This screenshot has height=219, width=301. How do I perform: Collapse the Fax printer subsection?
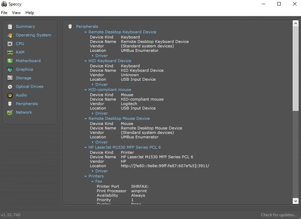92,182
